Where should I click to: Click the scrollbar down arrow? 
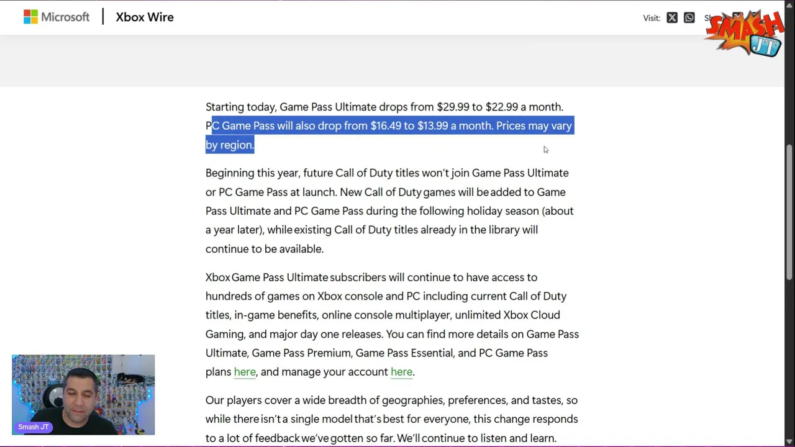(789, 441)
